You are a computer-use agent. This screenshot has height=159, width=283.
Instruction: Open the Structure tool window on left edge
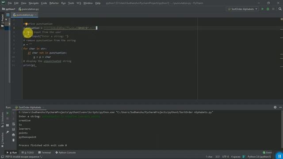2,120
